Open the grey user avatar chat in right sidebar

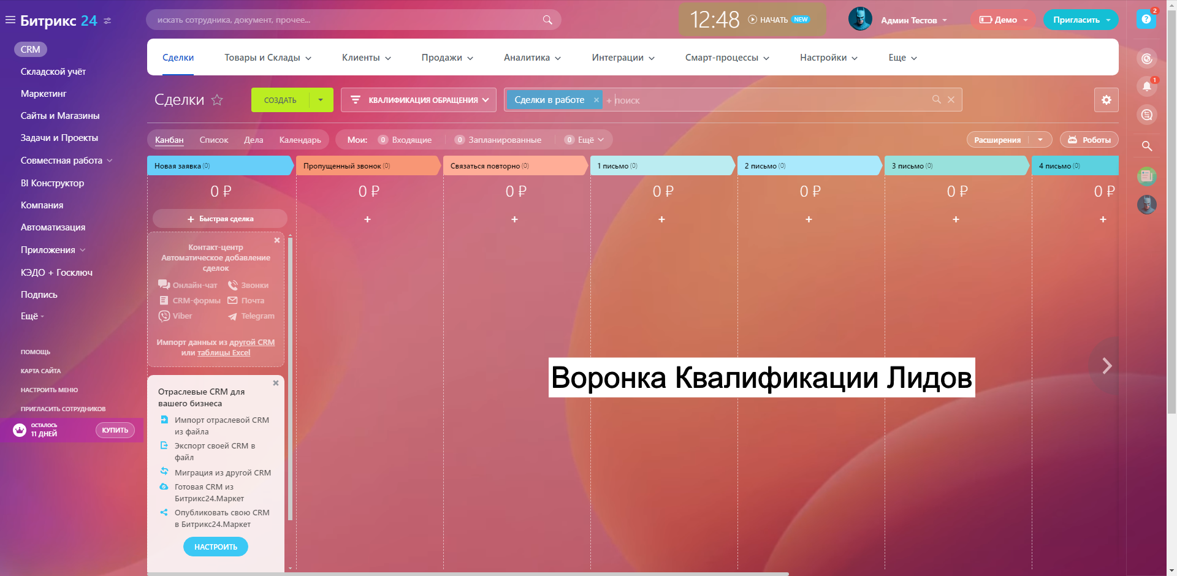pos(1146,204)
